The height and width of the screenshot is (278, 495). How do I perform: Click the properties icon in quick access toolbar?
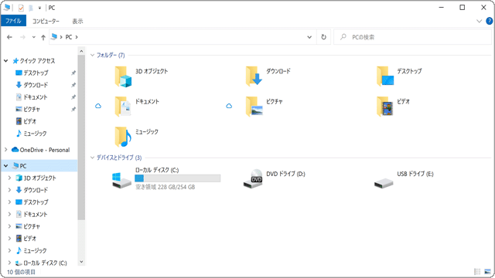pyautogui.click(x=21, y=8)
